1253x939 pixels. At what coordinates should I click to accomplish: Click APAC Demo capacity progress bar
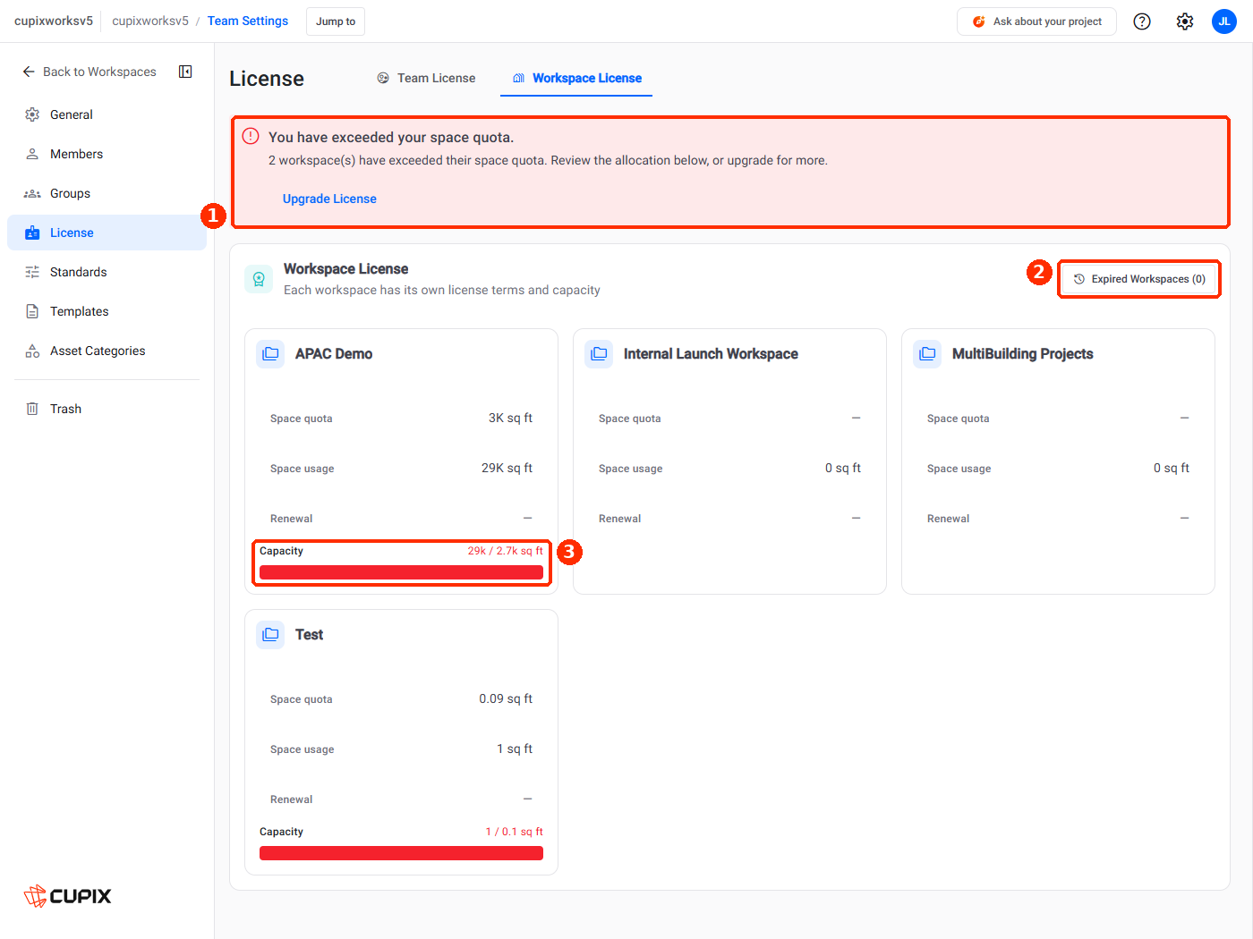[x=401, y=572]
